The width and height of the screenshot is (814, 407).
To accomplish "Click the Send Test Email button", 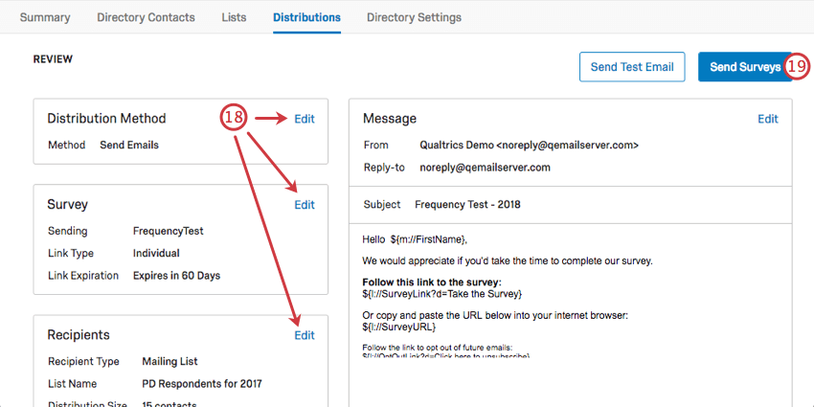I will pos(632,67).
